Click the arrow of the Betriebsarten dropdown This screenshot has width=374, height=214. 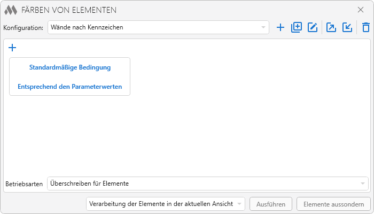pos(363,184)
